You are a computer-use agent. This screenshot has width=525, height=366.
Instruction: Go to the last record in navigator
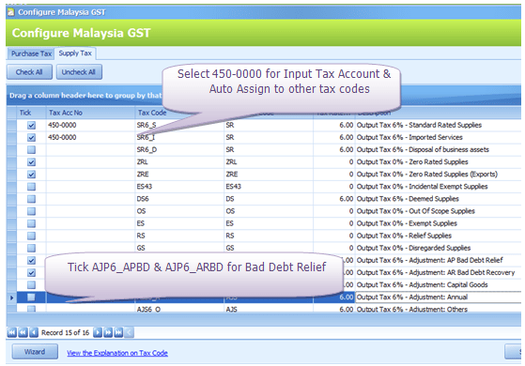[119, 332]
